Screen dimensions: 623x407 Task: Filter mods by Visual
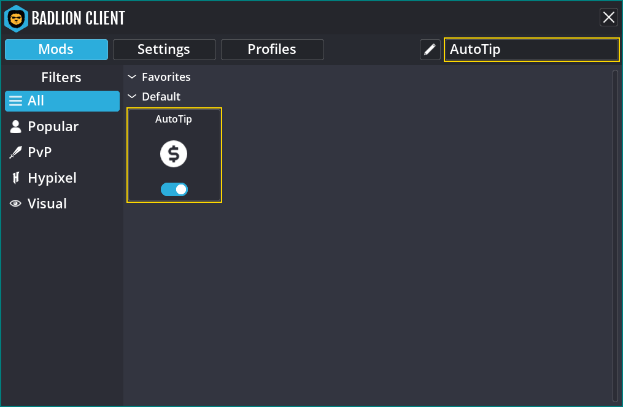(x=62, y=204)
